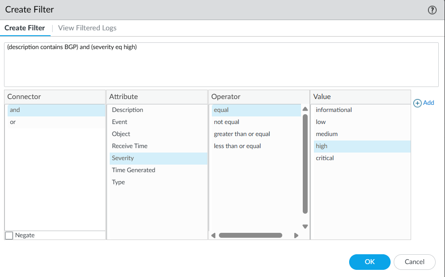Select the Create Filter tab

tap(25, 28)
